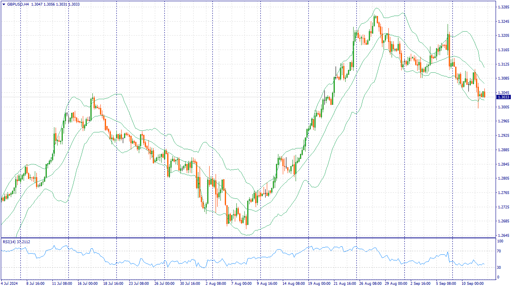Click price axis label 1.2805
The height and width of the screenshot is (288, 512).
pos(503,178)
